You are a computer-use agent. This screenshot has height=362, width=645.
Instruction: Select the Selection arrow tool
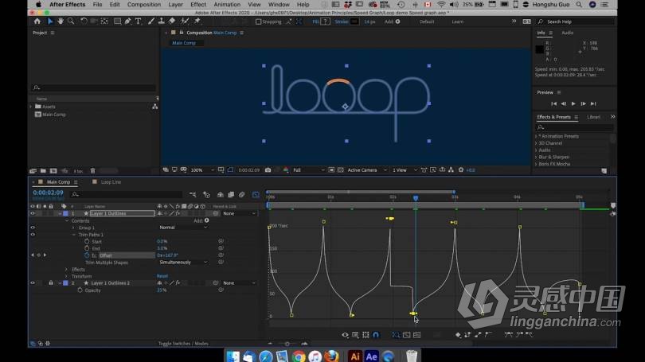(50, 21)
